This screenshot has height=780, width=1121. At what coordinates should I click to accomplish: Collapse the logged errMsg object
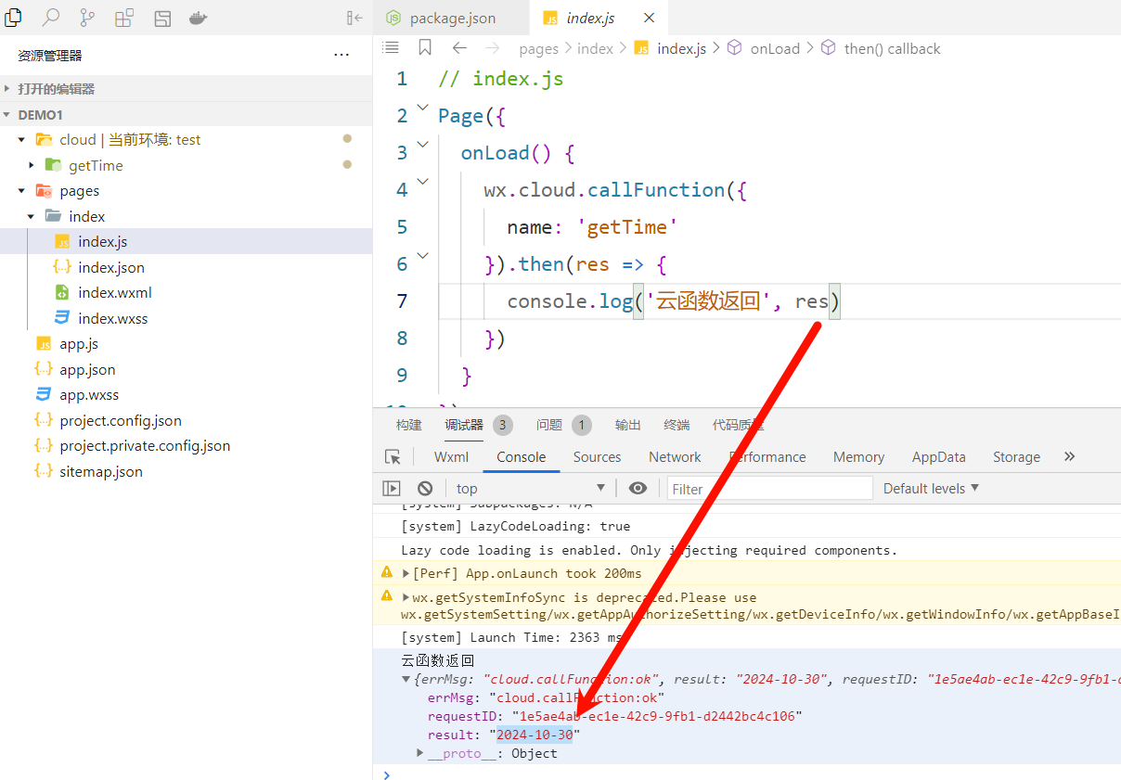point(406,679)
